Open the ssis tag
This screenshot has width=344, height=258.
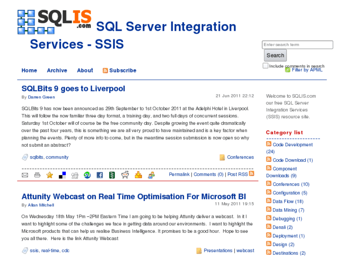(34, 250)
